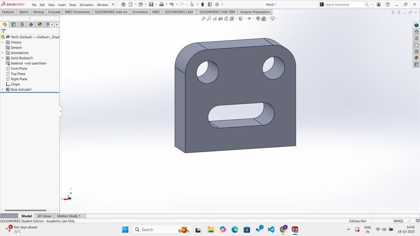Switch to the SOLIDWORKS CAM TBM tab
The image size is (420, 236).
click(x=217, y=12)
